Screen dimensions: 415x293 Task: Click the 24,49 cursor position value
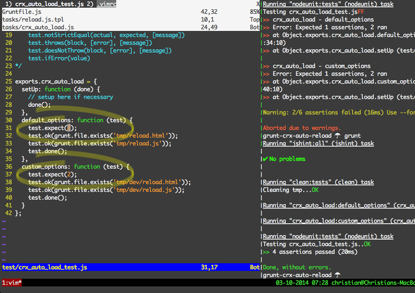point(209,27)
